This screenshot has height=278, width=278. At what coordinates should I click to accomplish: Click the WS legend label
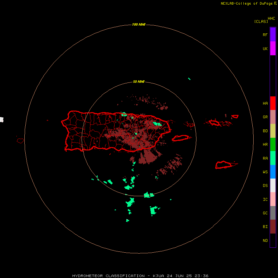pos(265,172)
